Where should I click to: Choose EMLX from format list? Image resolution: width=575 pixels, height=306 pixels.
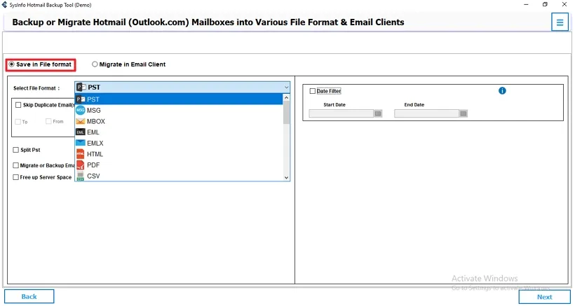point(179,143)
